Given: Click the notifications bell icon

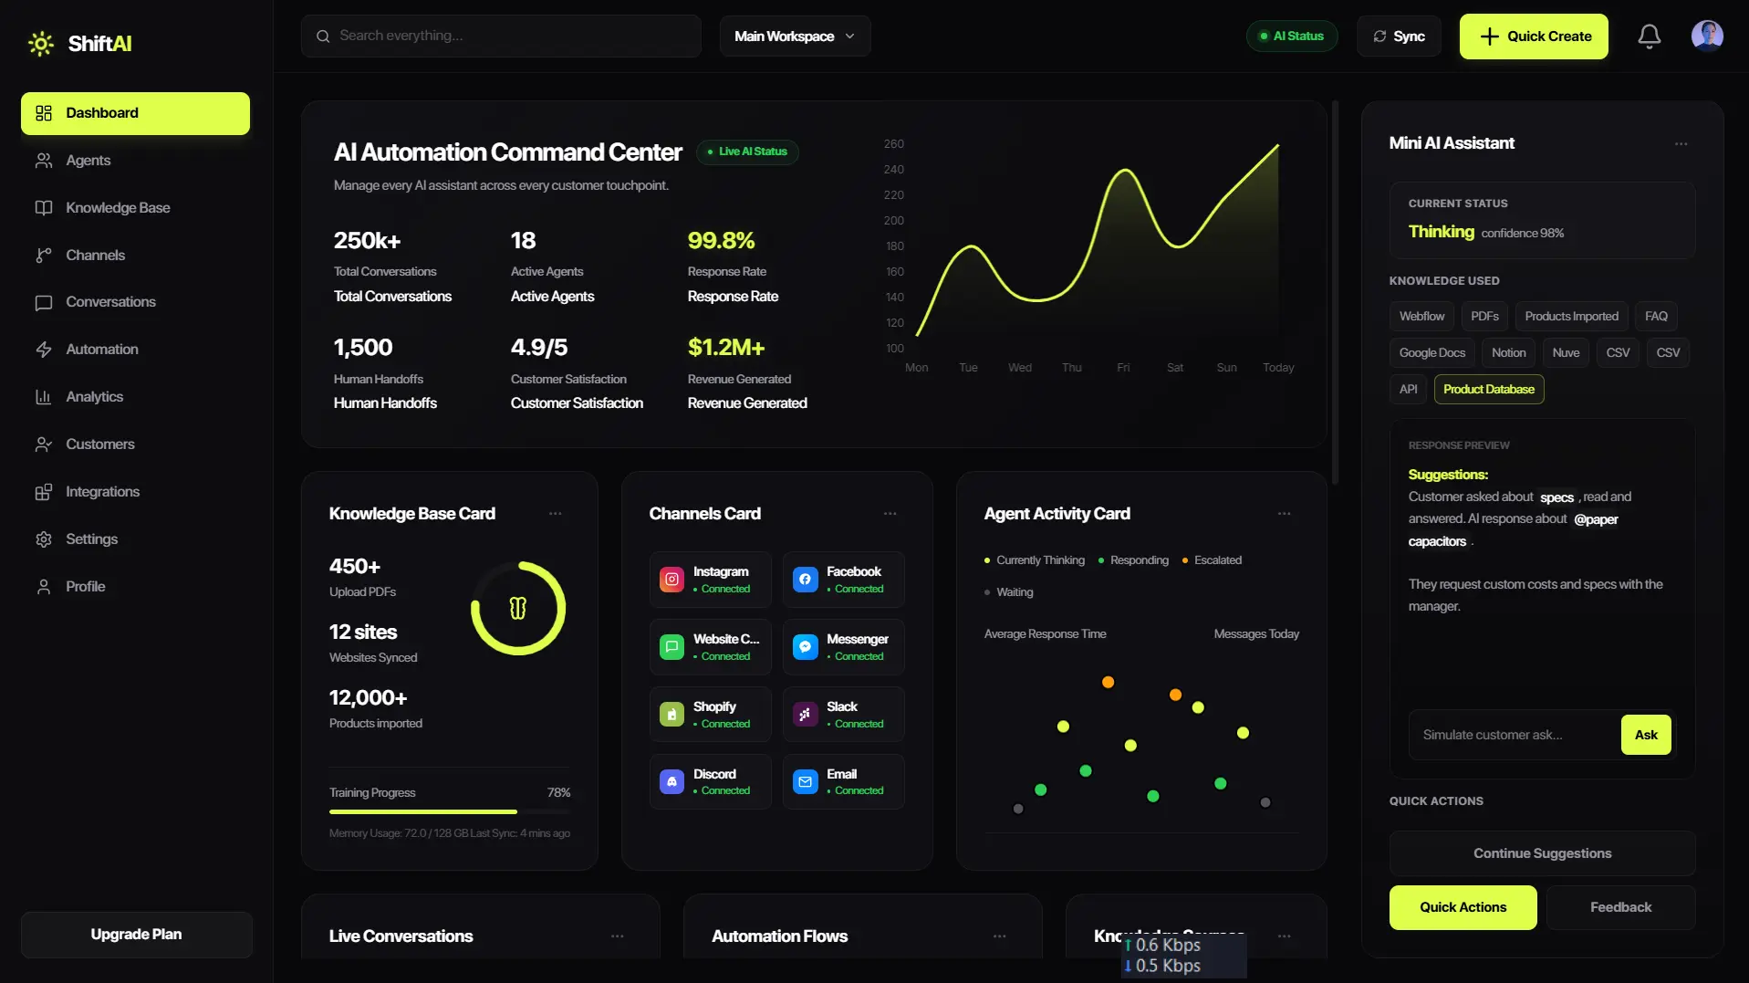Looking at the screenshot, I should [x=1649, y=37].
